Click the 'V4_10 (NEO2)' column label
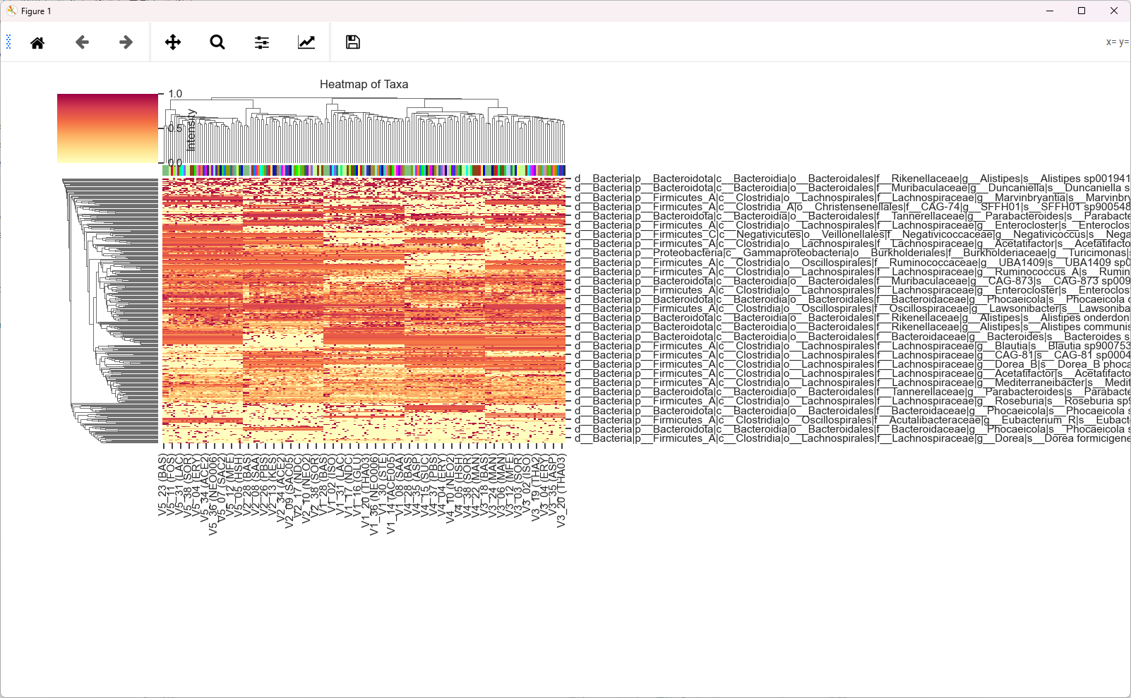 coord(450,488)
